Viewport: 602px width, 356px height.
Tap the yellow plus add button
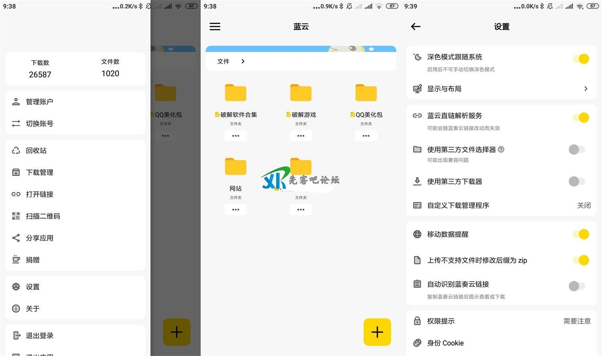(377, 332)
